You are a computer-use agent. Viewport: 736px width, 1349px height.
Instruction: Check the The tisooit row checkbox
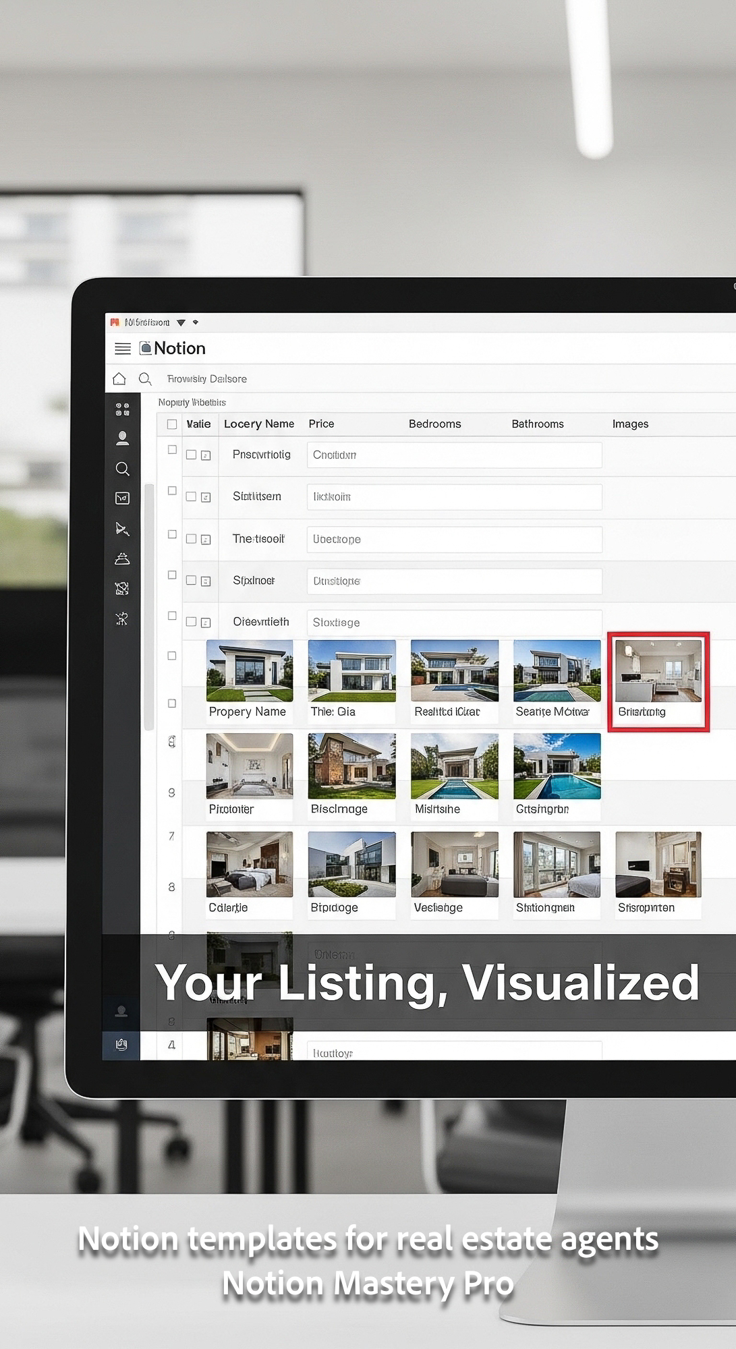point(191,539)
